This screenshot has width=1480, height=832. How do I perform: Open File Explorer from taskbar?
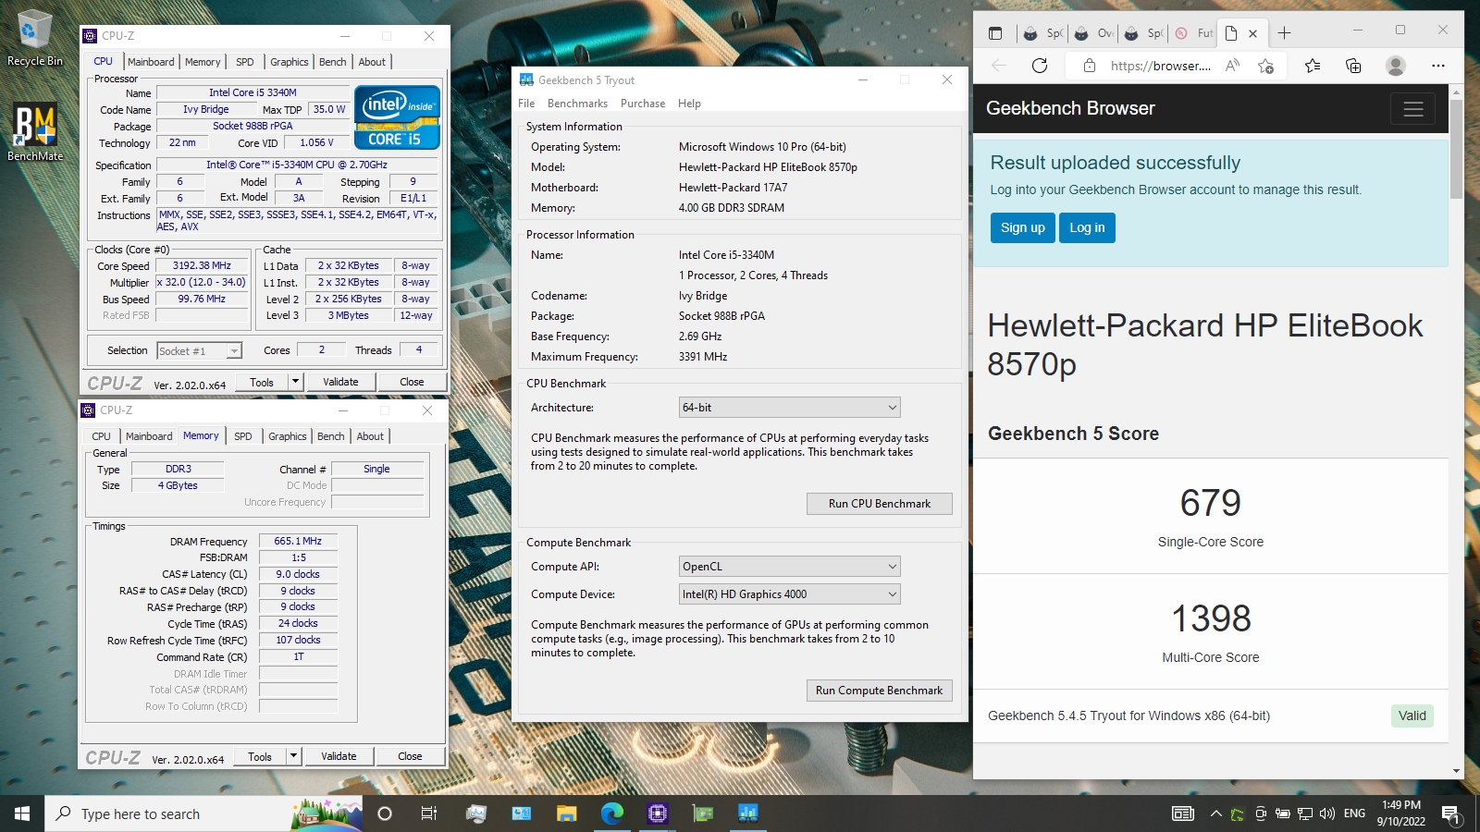click(567, 814)
